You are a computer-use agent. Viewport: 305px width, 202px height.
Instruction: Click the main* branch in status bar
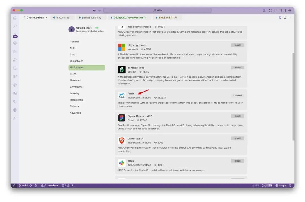tap(23, 186)
